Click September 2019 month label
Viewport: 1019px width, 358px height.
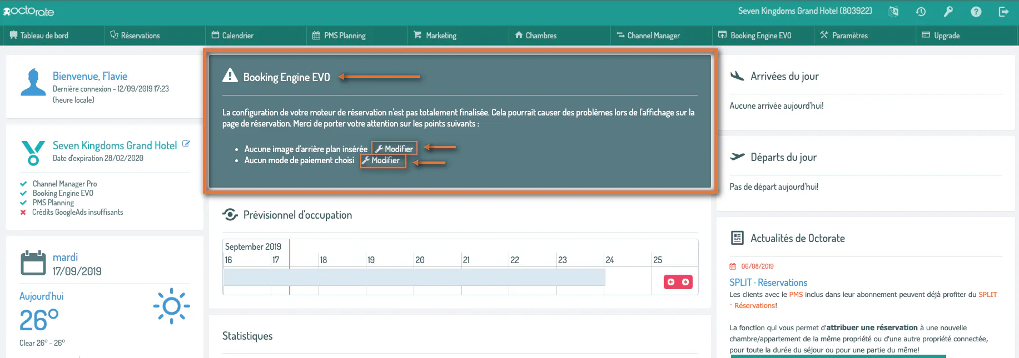tap(253, 246)
